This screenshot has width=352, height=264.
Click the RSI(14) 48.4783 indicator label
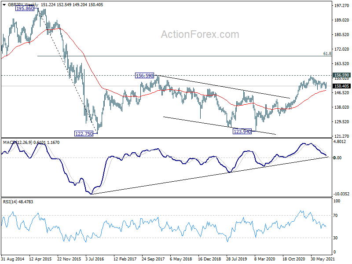click(18, 202)
